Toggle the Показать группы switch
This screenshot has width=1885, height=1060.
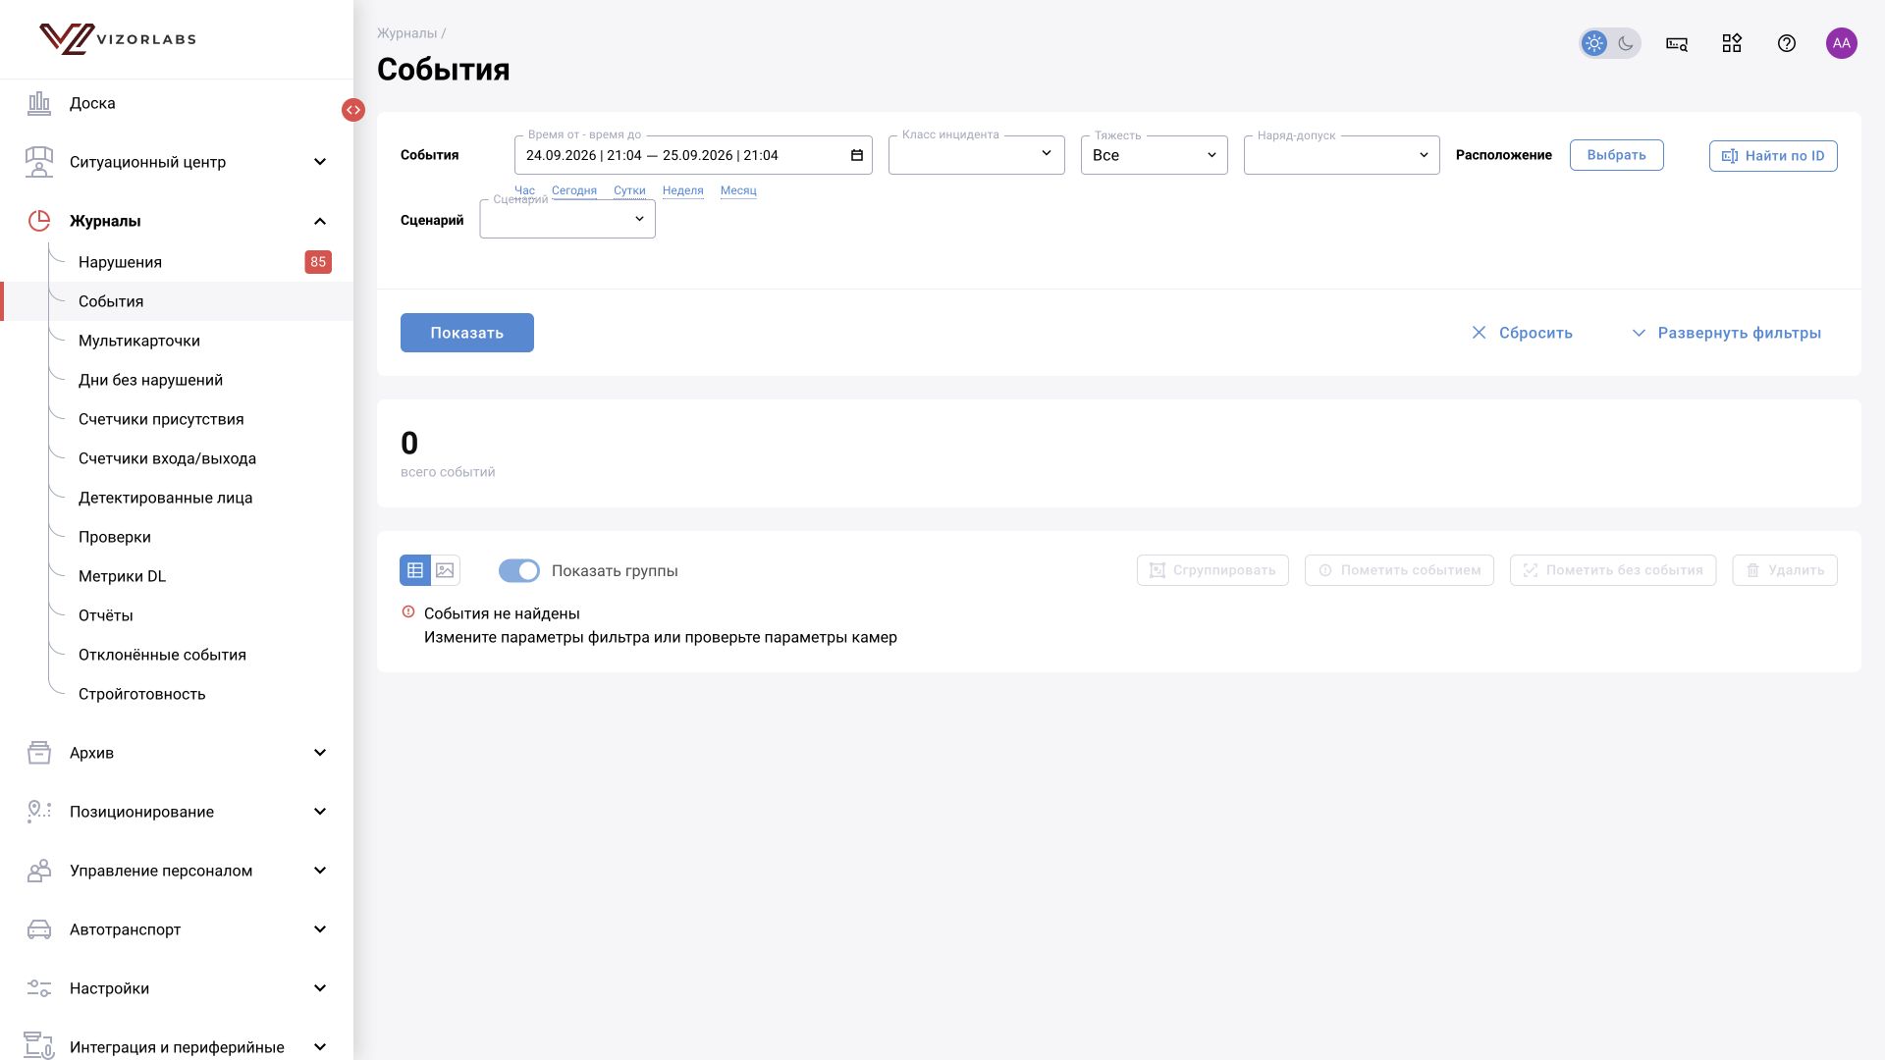pos(519,570)
